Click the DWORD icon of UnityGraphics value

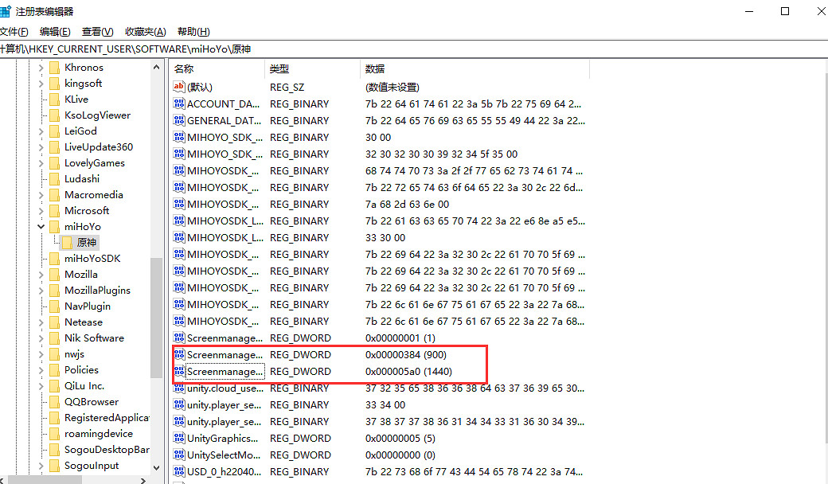[179, 439]
